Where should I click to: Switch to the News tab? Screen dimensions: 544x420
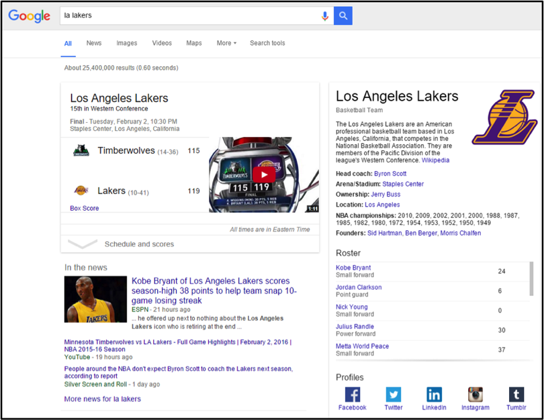point(94,43)
